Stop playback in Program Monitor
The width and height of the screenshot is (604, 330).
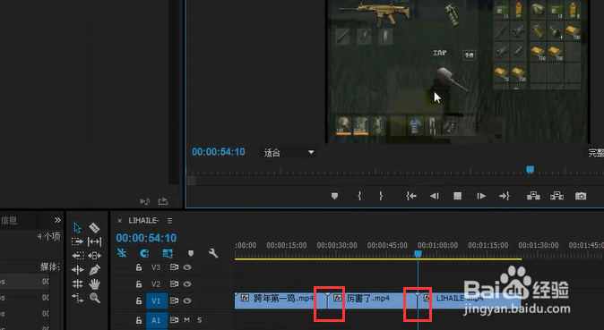(x=457, y=196)
